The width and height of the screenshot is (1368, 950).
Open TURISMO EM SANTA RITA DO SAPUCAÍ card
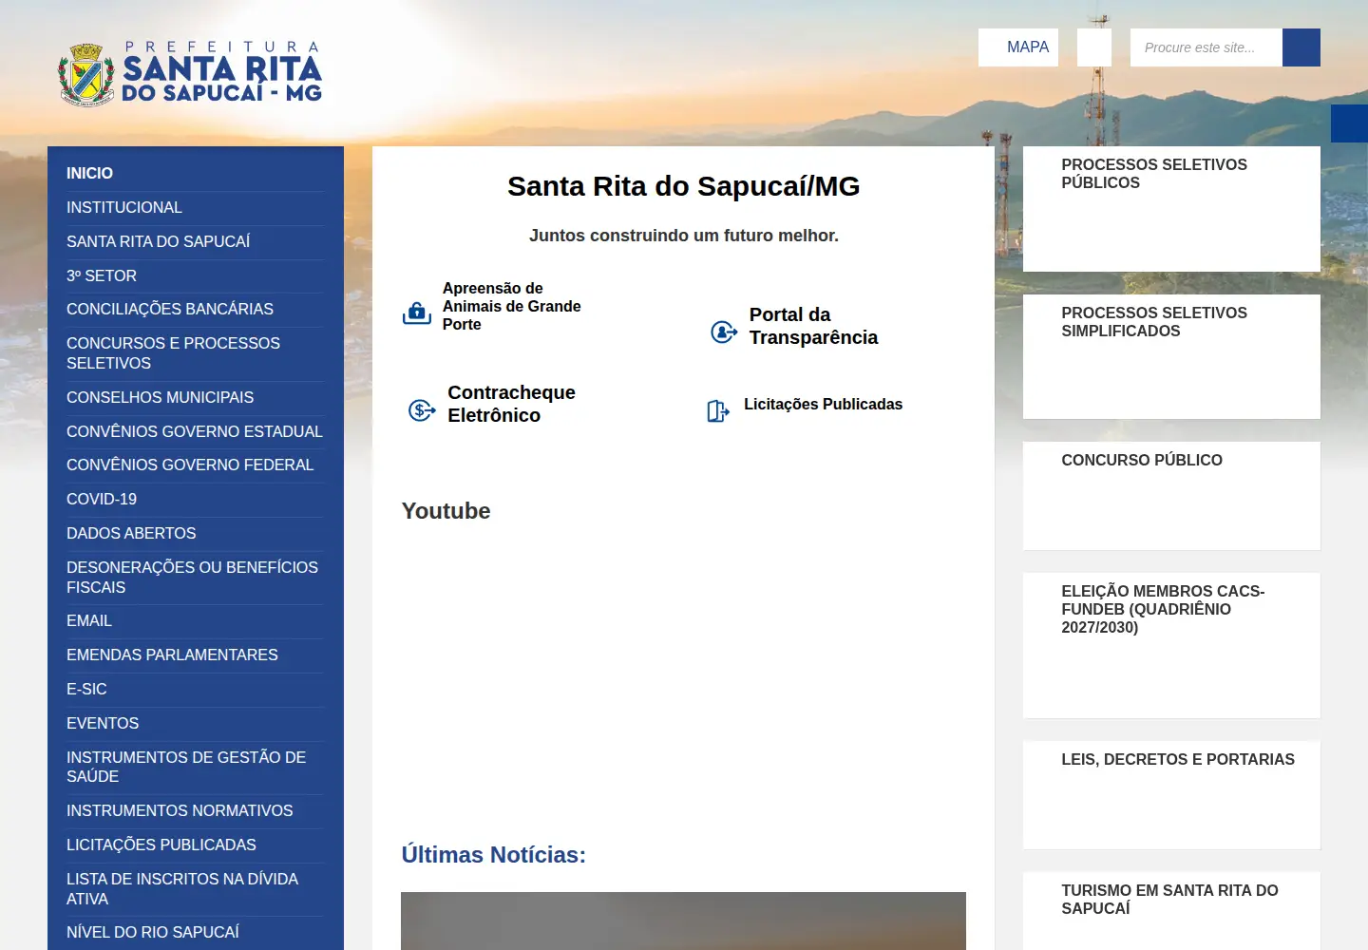[1171, 911]
